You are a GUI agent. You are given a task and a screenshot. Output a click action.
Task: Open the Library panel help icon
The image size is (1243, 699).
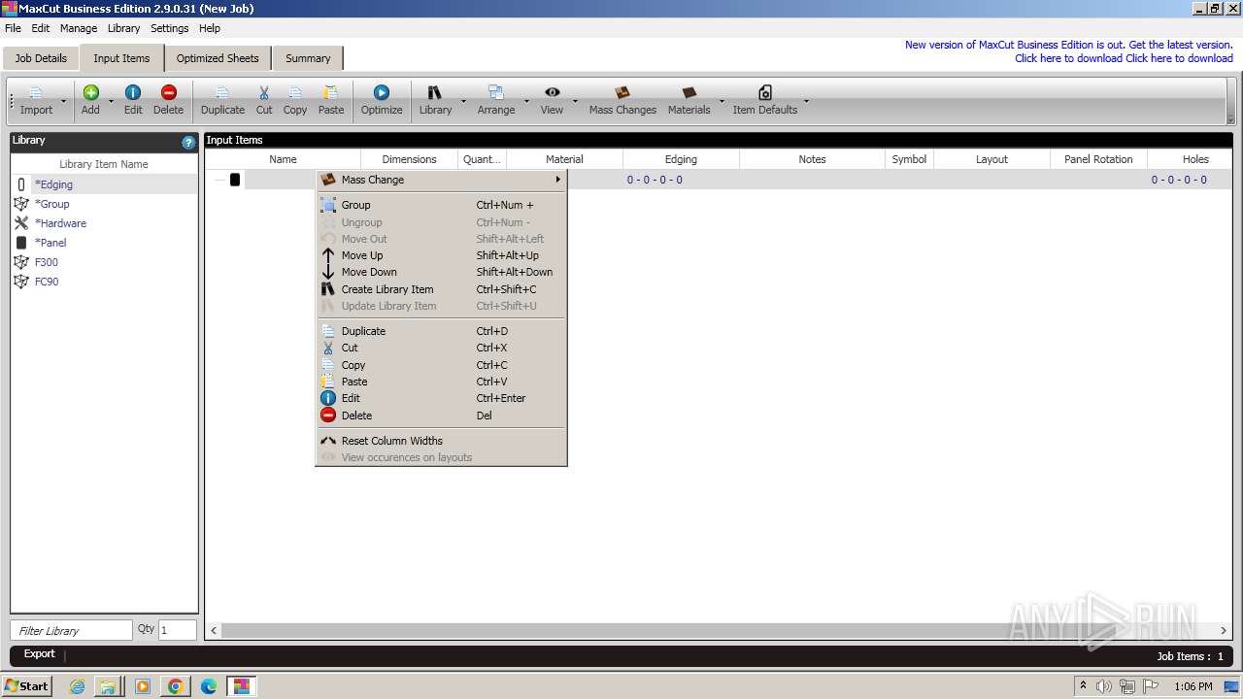(x=188, y=142)
